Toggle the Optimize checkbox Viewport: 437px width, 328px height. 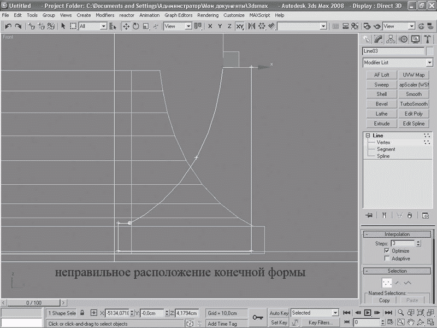point(387,251)
